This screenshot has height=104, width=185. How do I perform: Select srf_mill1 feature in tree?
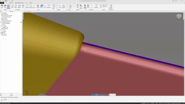(6, 27)
